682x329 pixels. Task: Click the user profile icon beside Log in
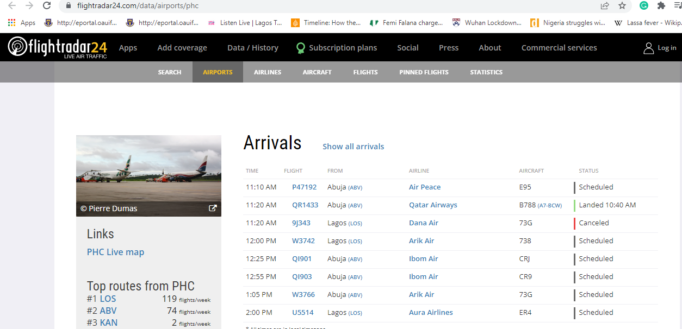click(648, 48)
